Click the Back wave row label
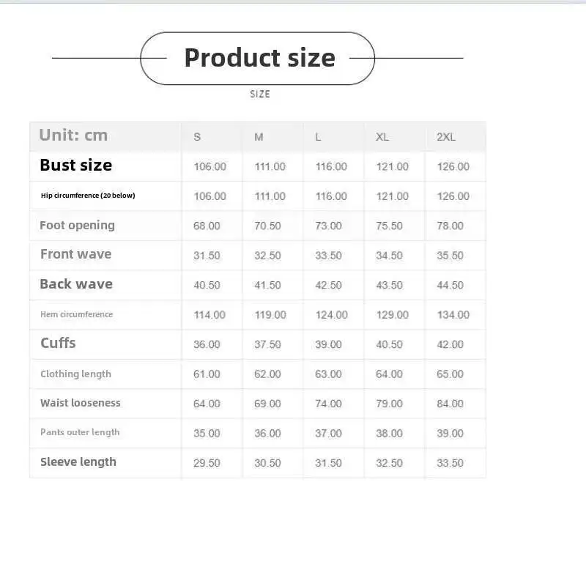This screenshot has width=586, height=586. coord(76,284)
